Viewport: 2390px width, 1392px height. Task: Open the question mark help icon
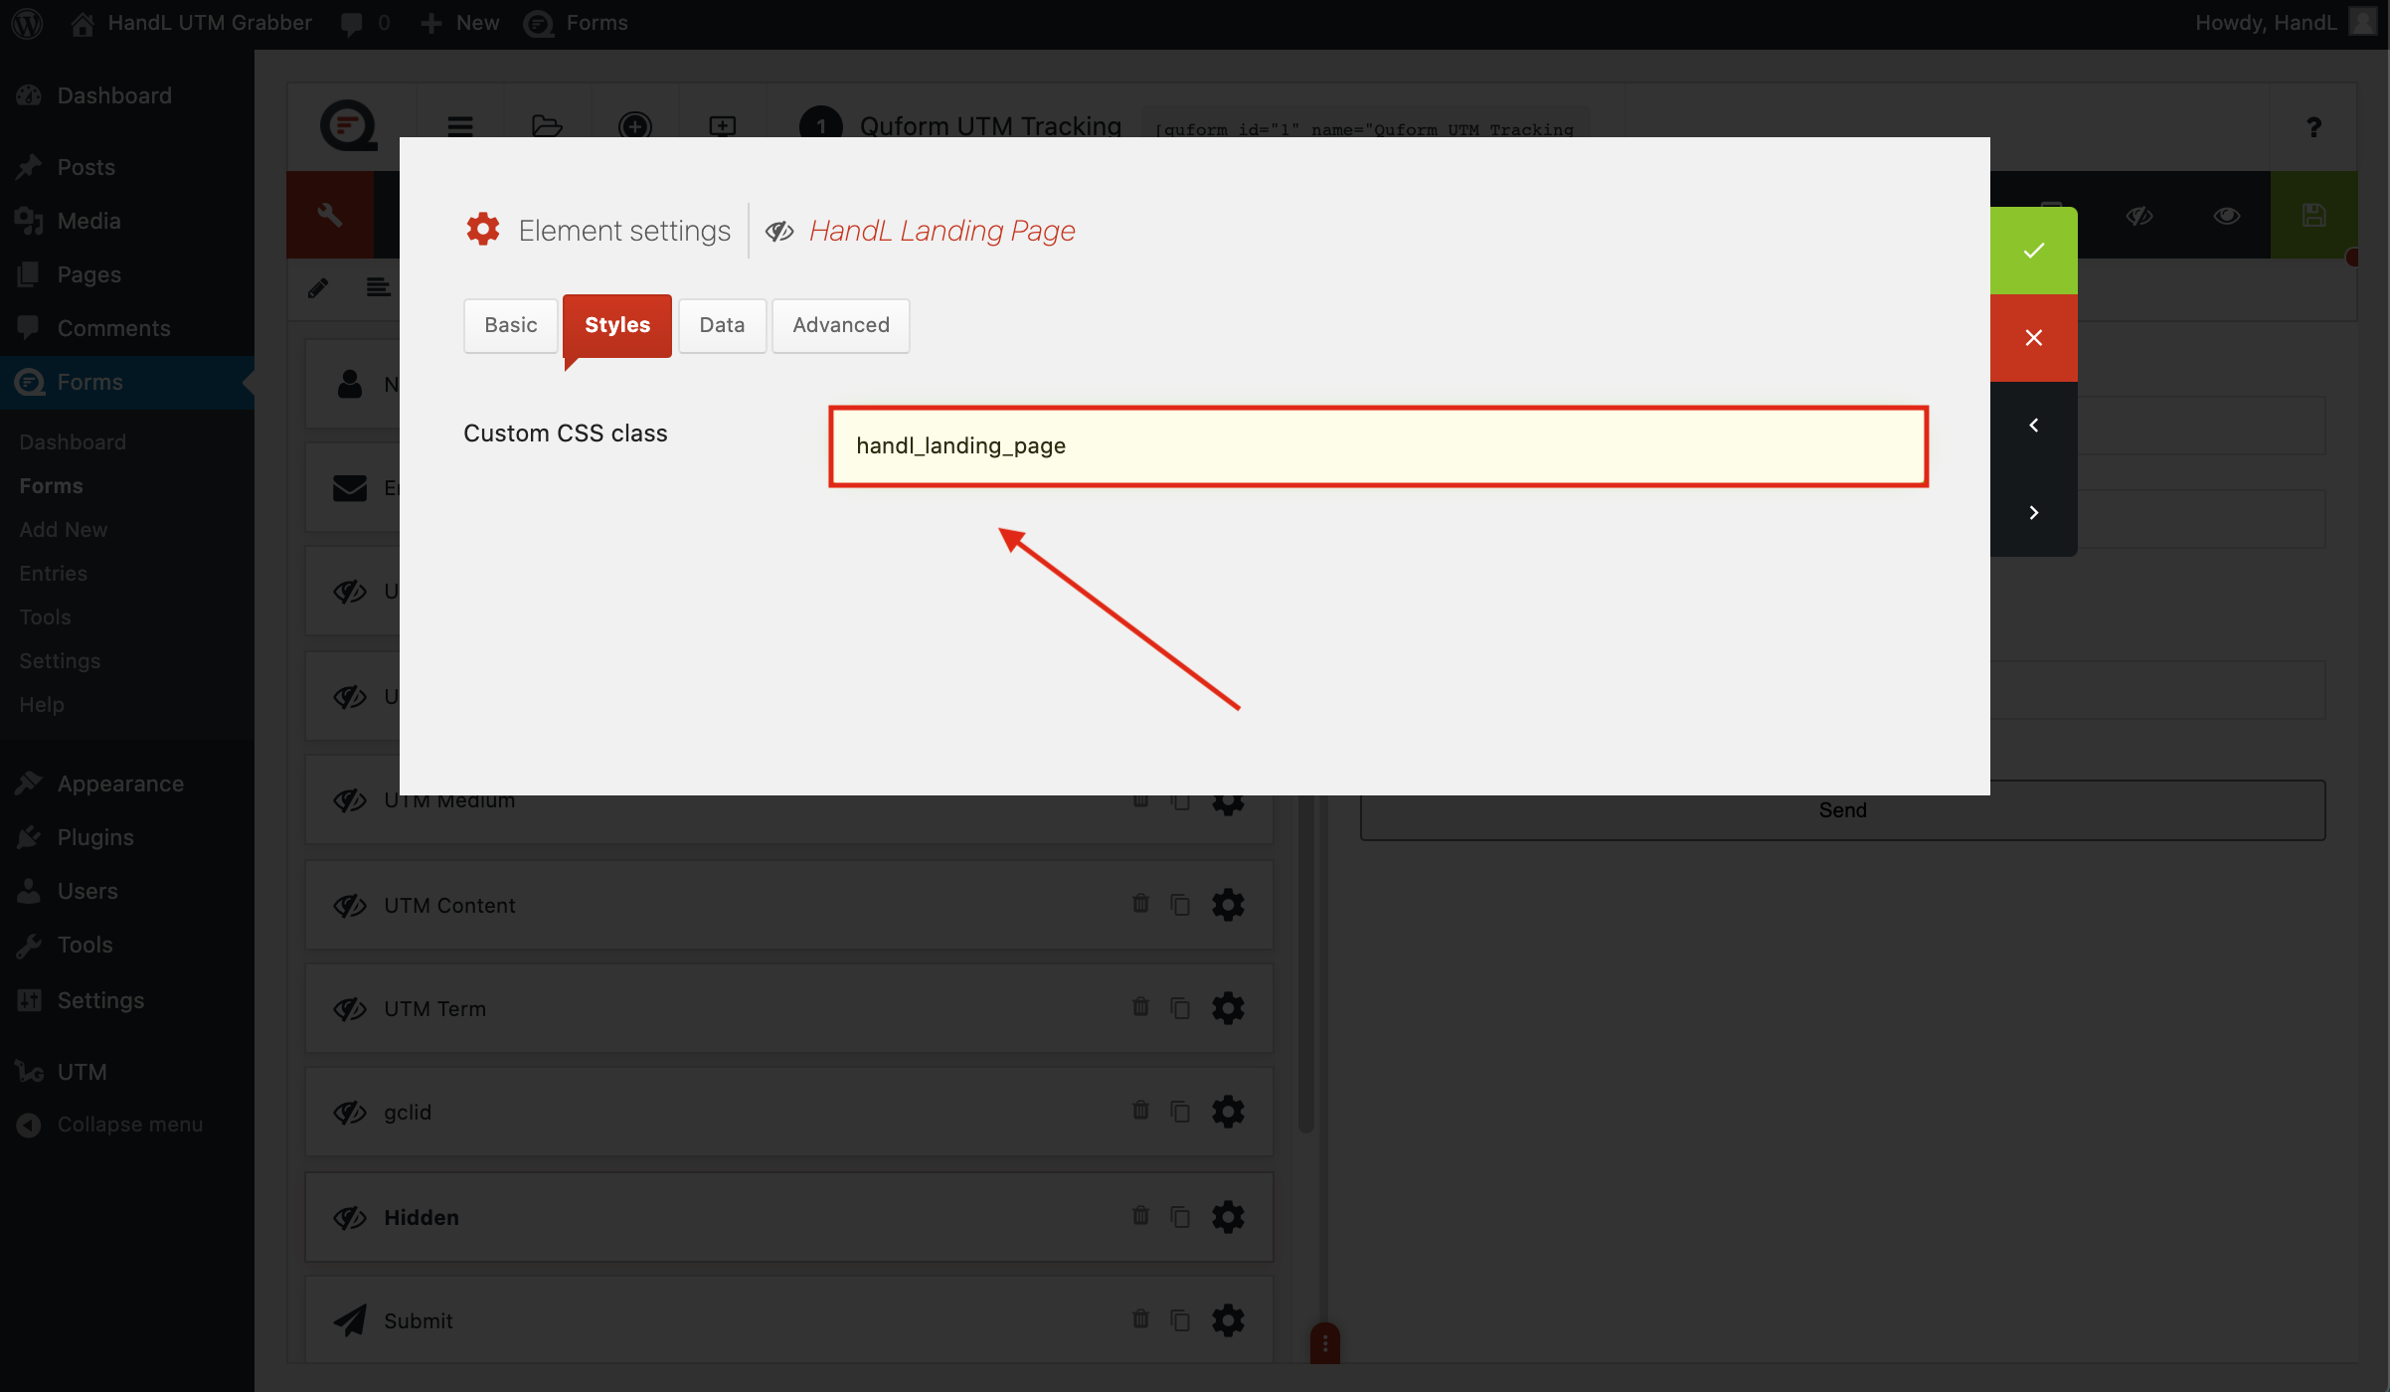[2313, 127]
